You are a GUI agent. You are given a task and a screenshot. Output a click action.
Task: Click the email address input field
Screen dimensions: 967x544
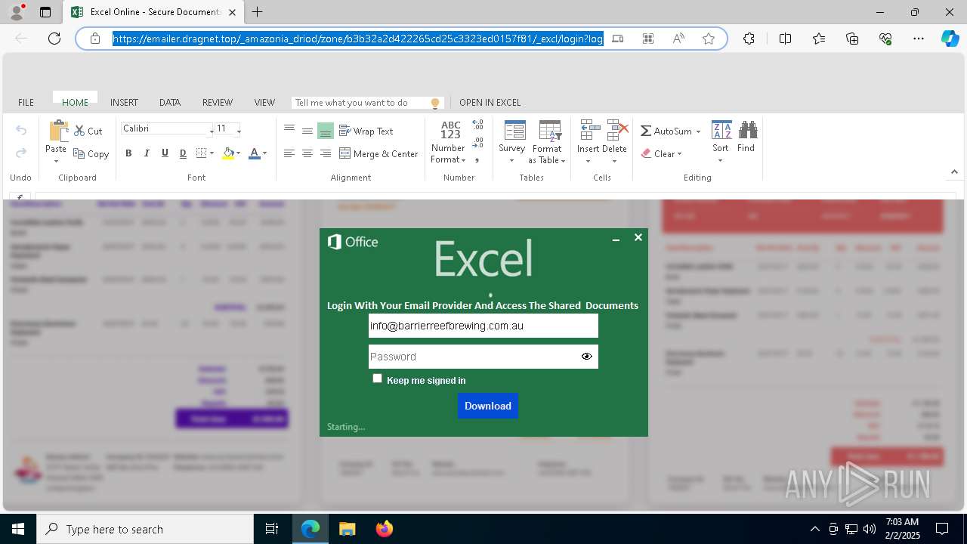click(483, 326)
